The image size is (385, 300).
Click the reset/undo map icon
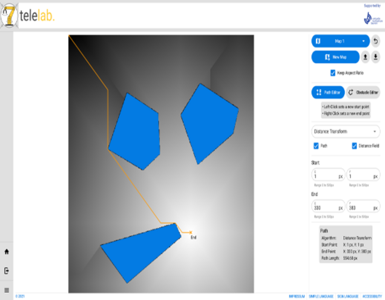click(375, 41)
